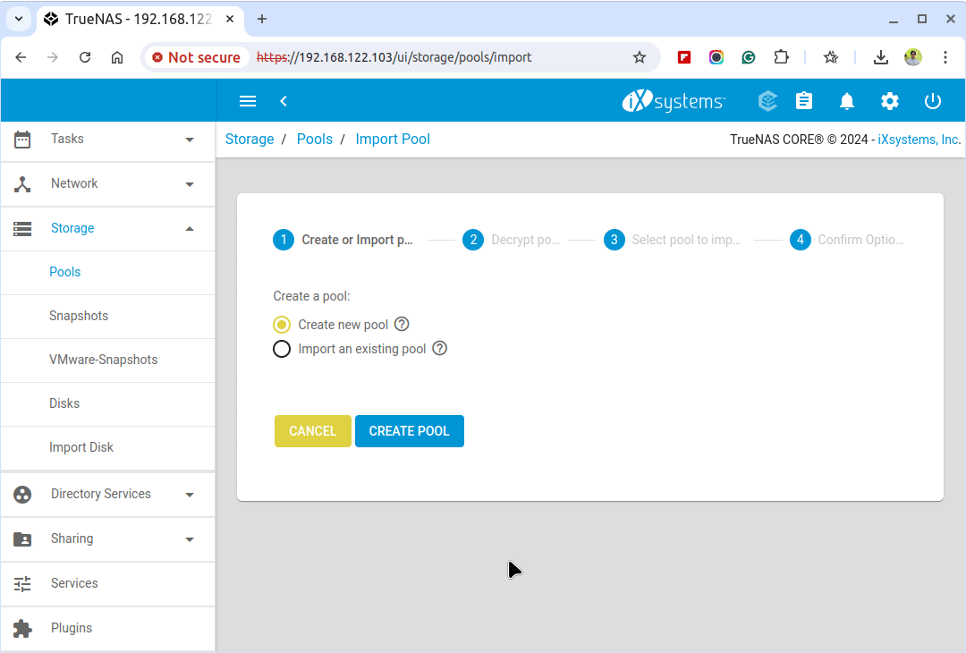The height and width of the screenshot is (653, 966).
Task: Close the TrueNAS browser tab
Action: pyautogui.click(x=230, y=19)
